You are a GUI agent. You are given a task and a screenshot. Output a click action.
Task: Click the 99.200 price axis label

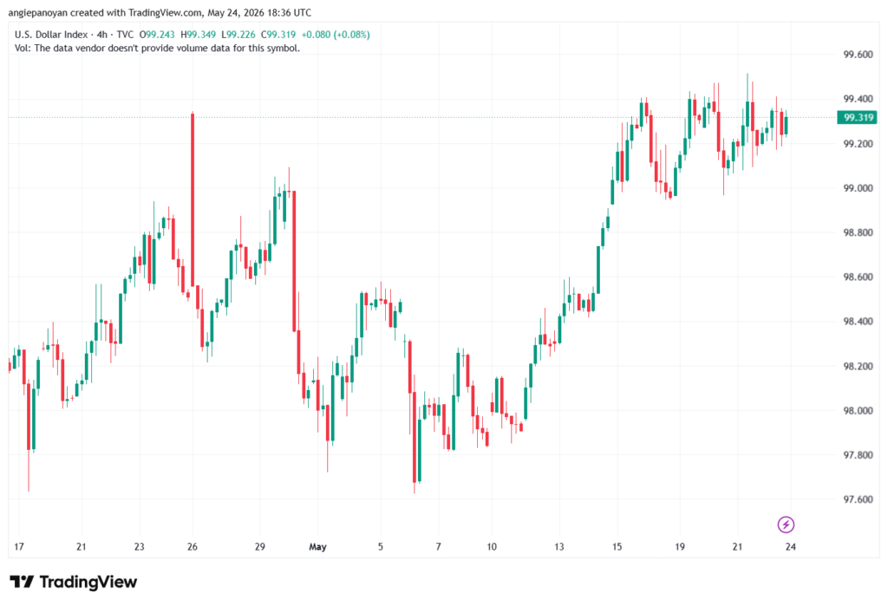[x=858, y=144]
